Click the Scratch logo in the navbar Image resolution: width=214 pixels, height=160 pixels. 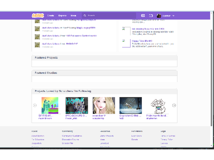click(x=38, y=16)
